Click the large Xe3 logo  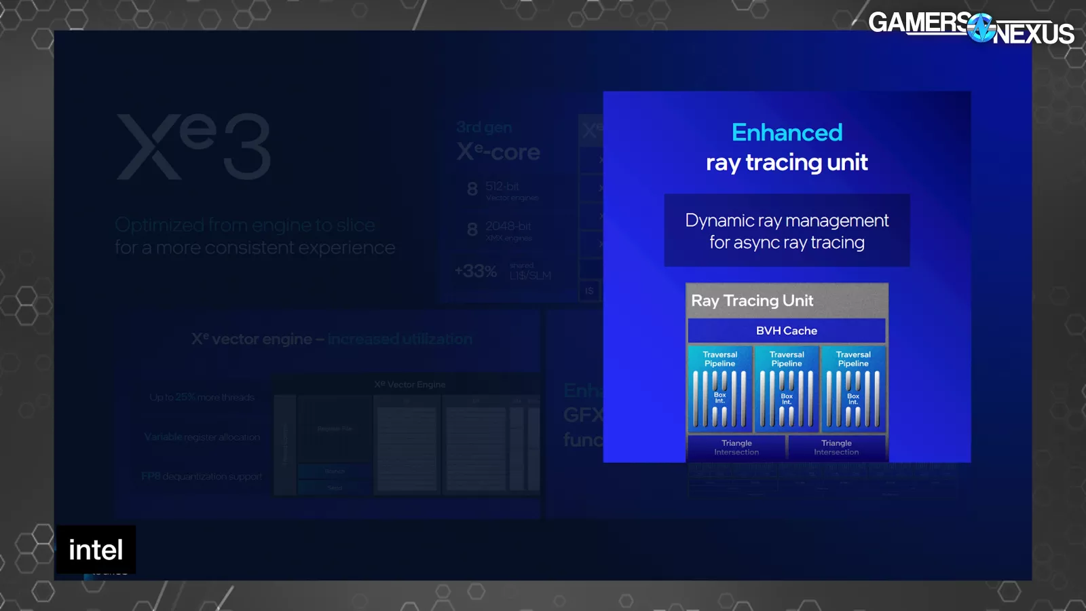195,147
